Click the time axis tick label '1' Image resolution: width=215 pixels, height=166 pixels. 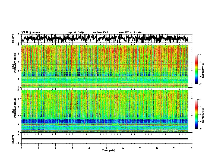[38, 148]
